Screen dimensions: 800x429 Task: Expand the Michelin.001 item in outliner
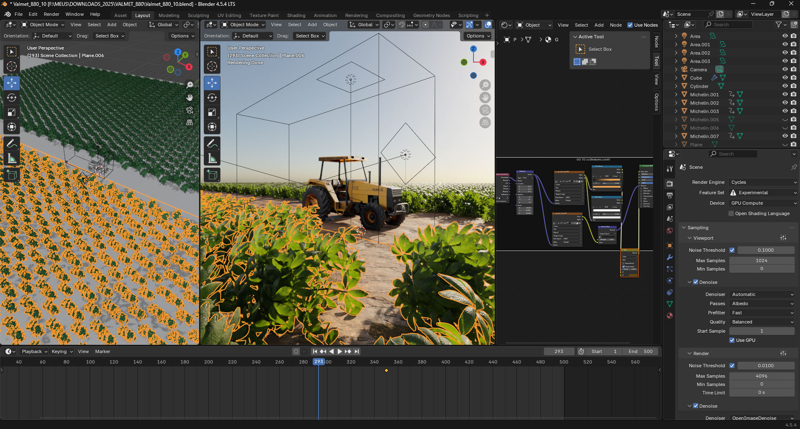pyautogui.click(x=676, y=95)
